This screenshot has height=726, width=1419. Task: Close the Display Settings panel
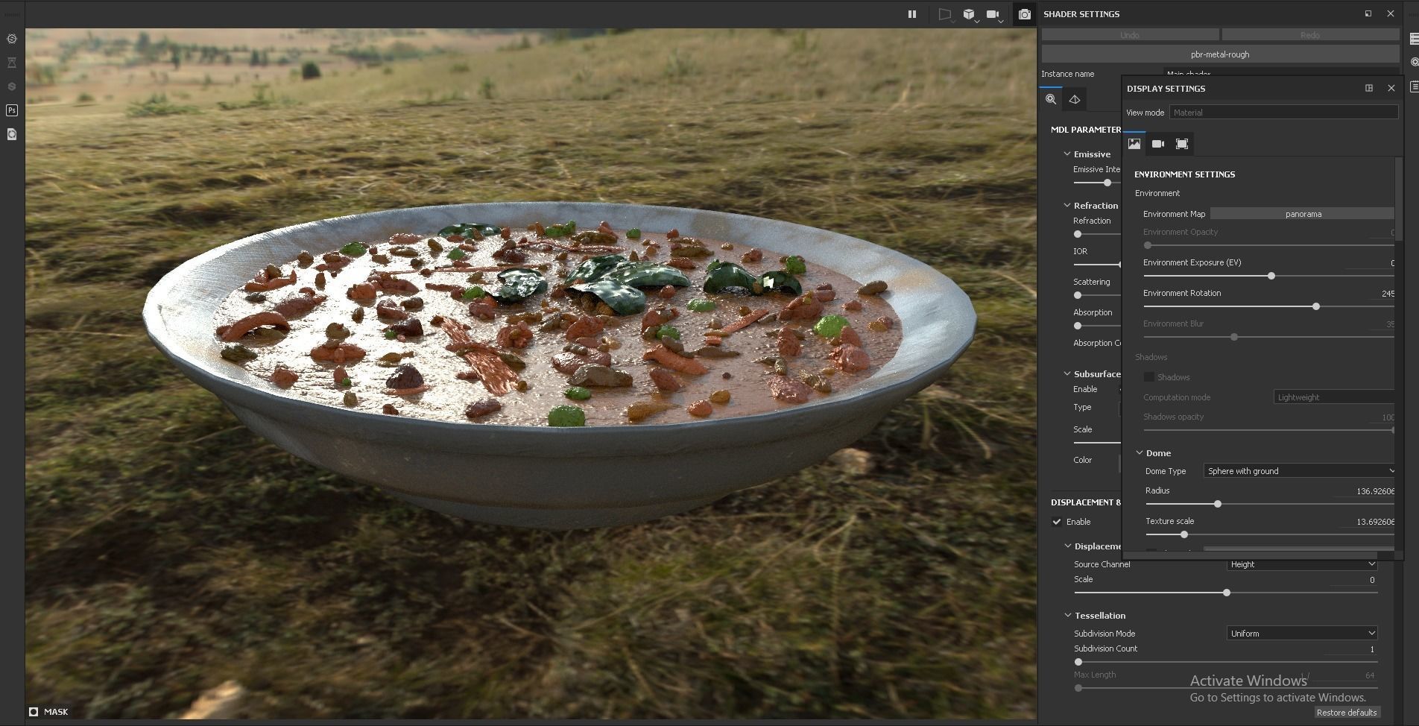pyautogui.click(x=1391, y=88)
